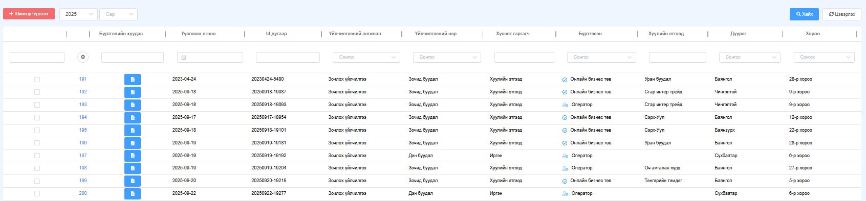Tick the checkbox for row 196

(37, 143)
